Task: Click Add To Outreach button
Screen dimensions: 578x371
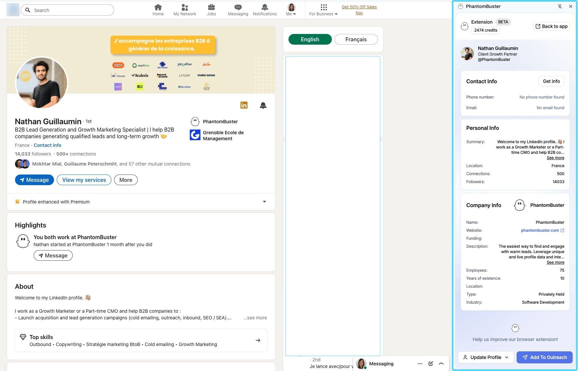Action: click(544, 357)
